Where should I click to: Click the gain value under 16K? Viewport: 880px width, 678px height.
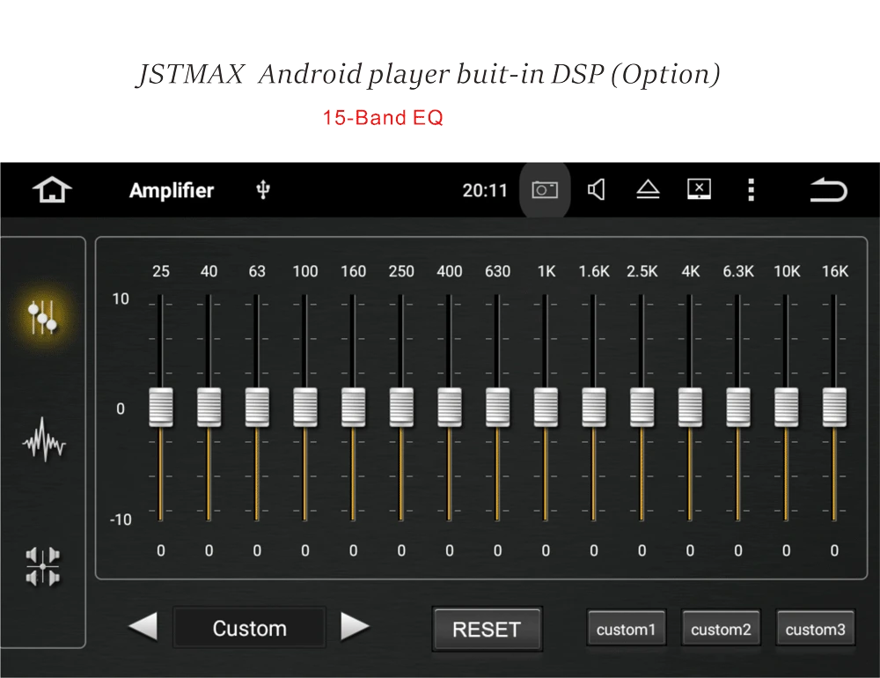point(834,550)
